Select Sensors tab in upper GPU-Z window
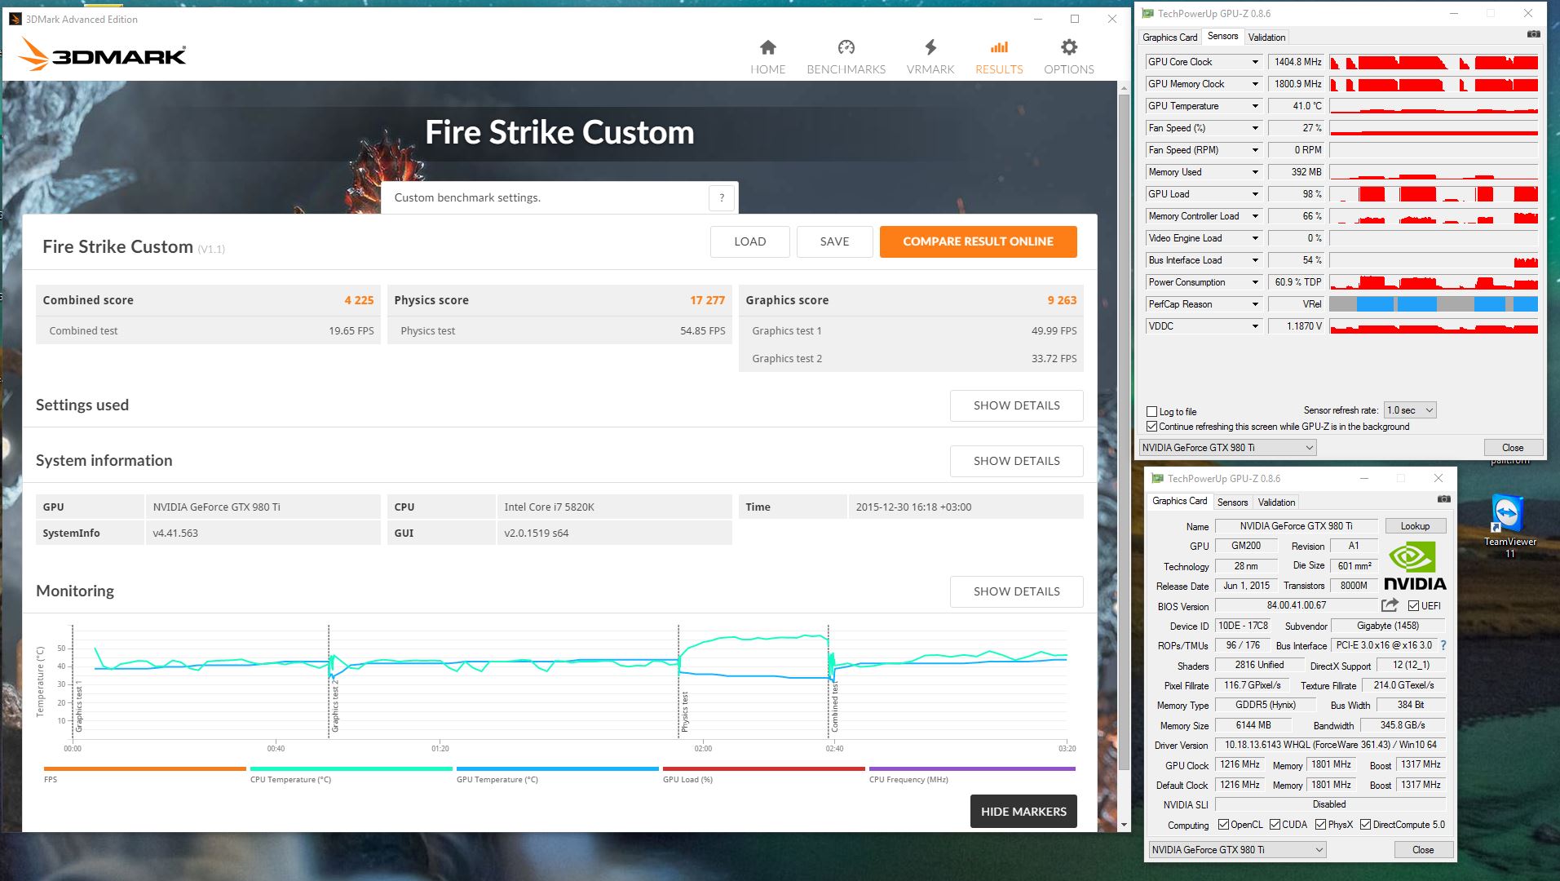Screen dimensions: 1560x881 tap(1222, 36)
